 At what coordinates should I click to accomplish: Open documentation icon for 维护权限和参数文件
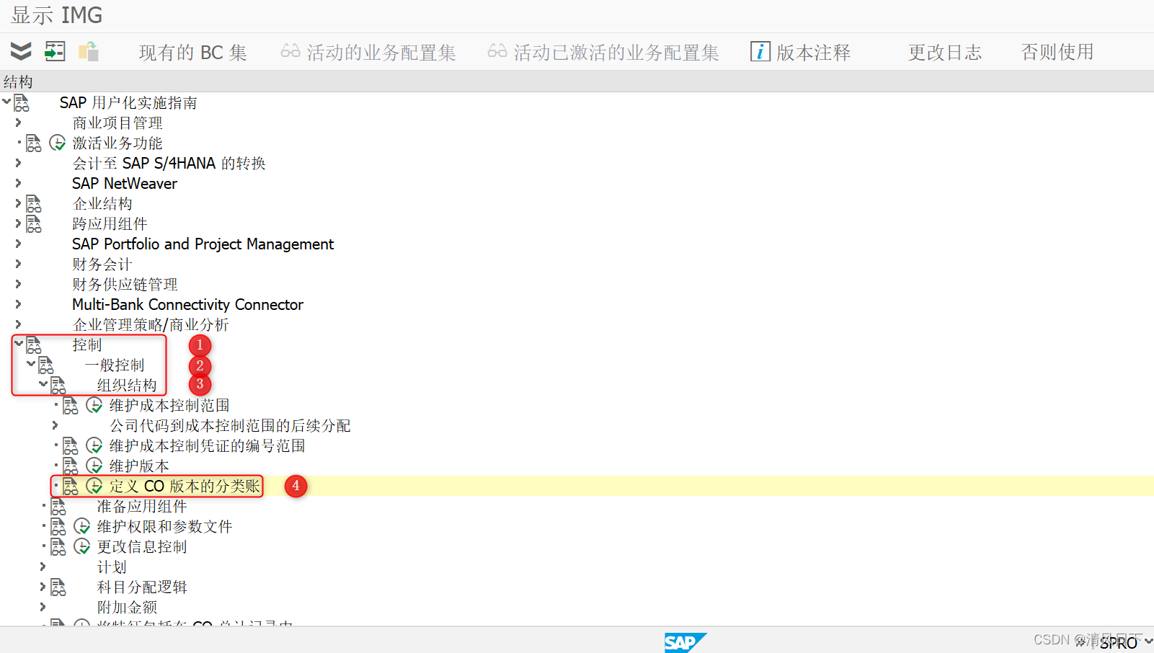tap(58, 527)
